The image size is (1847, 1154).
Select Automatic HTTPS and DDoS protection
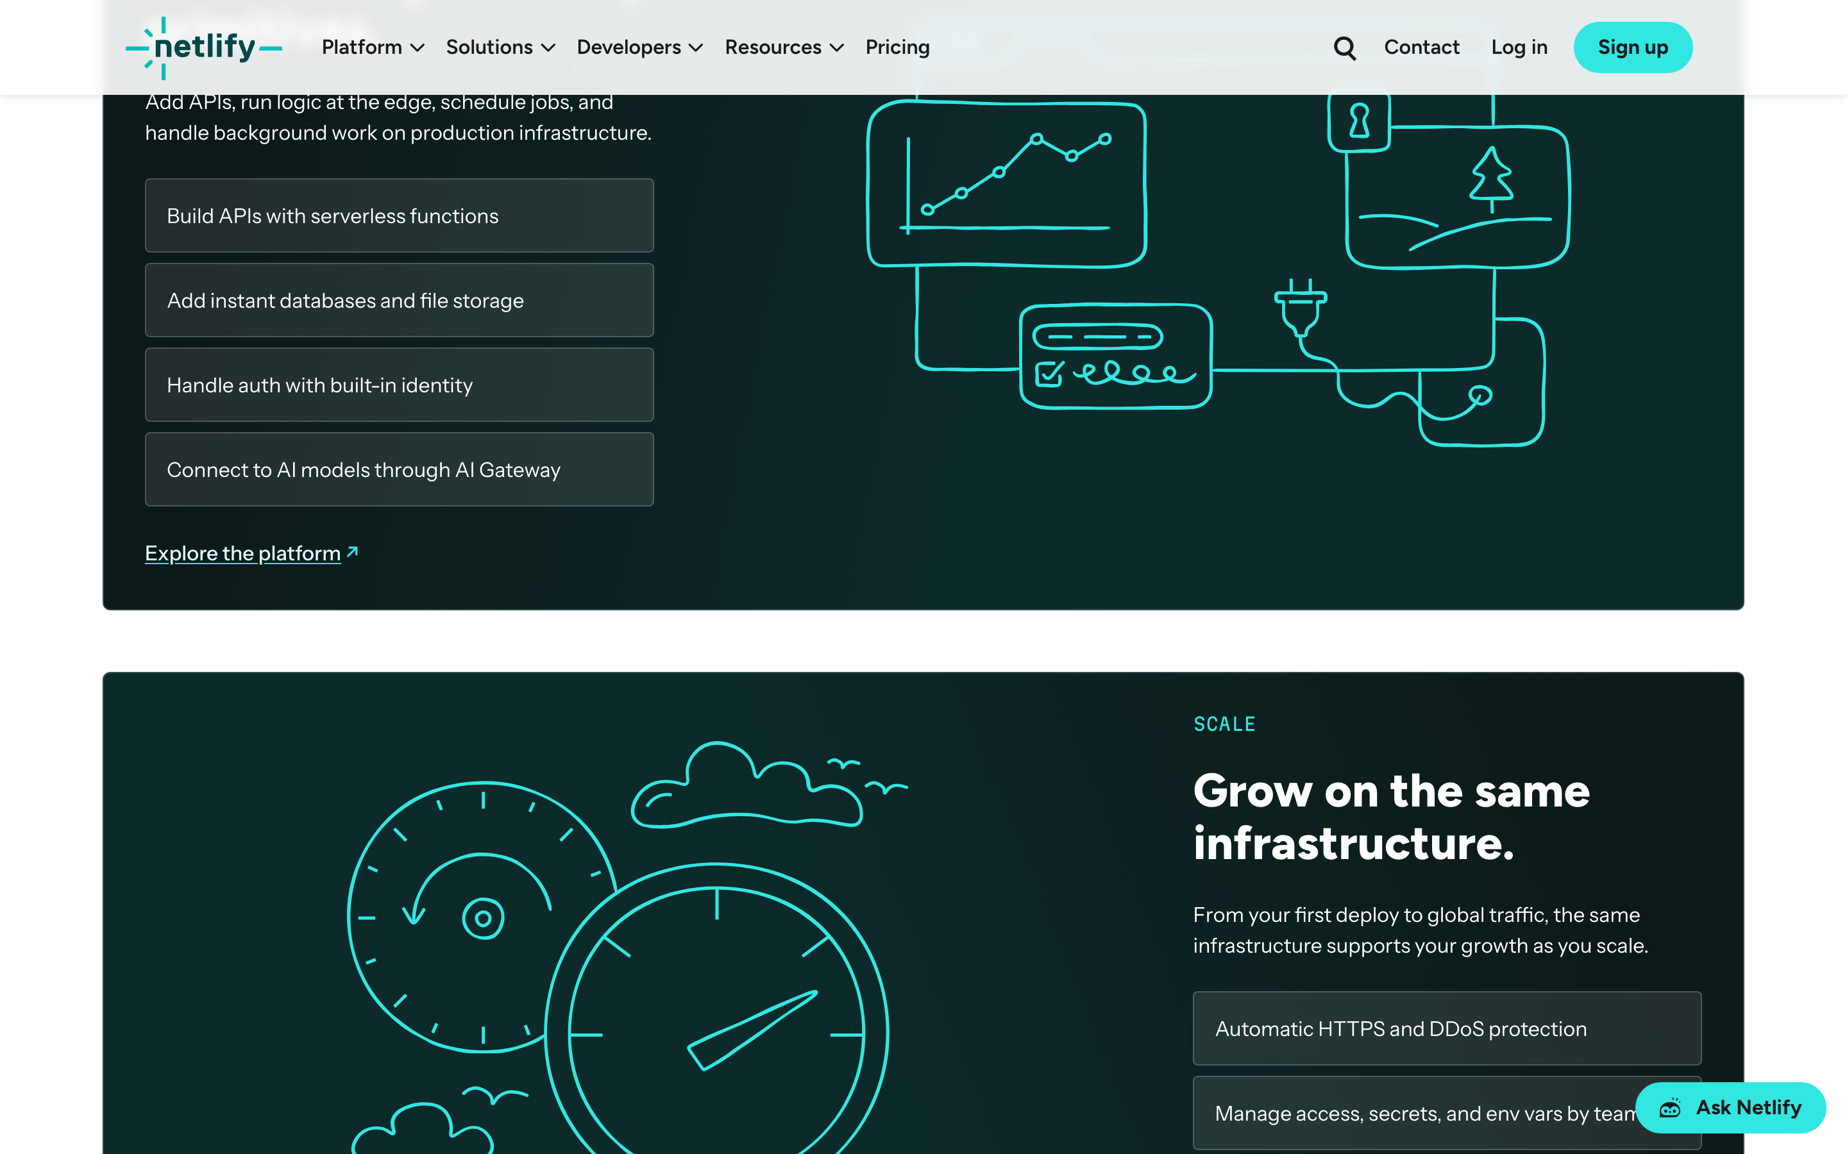click(1447, 1028)
